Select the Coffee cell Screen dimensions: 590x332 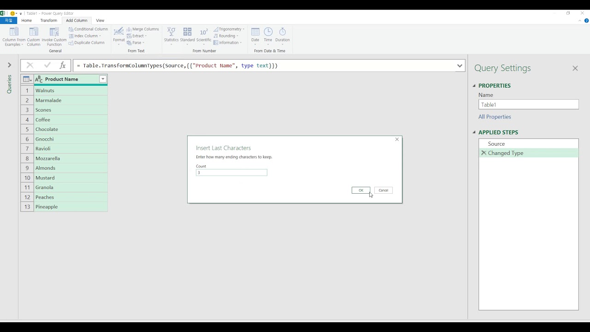pos(71,119)
